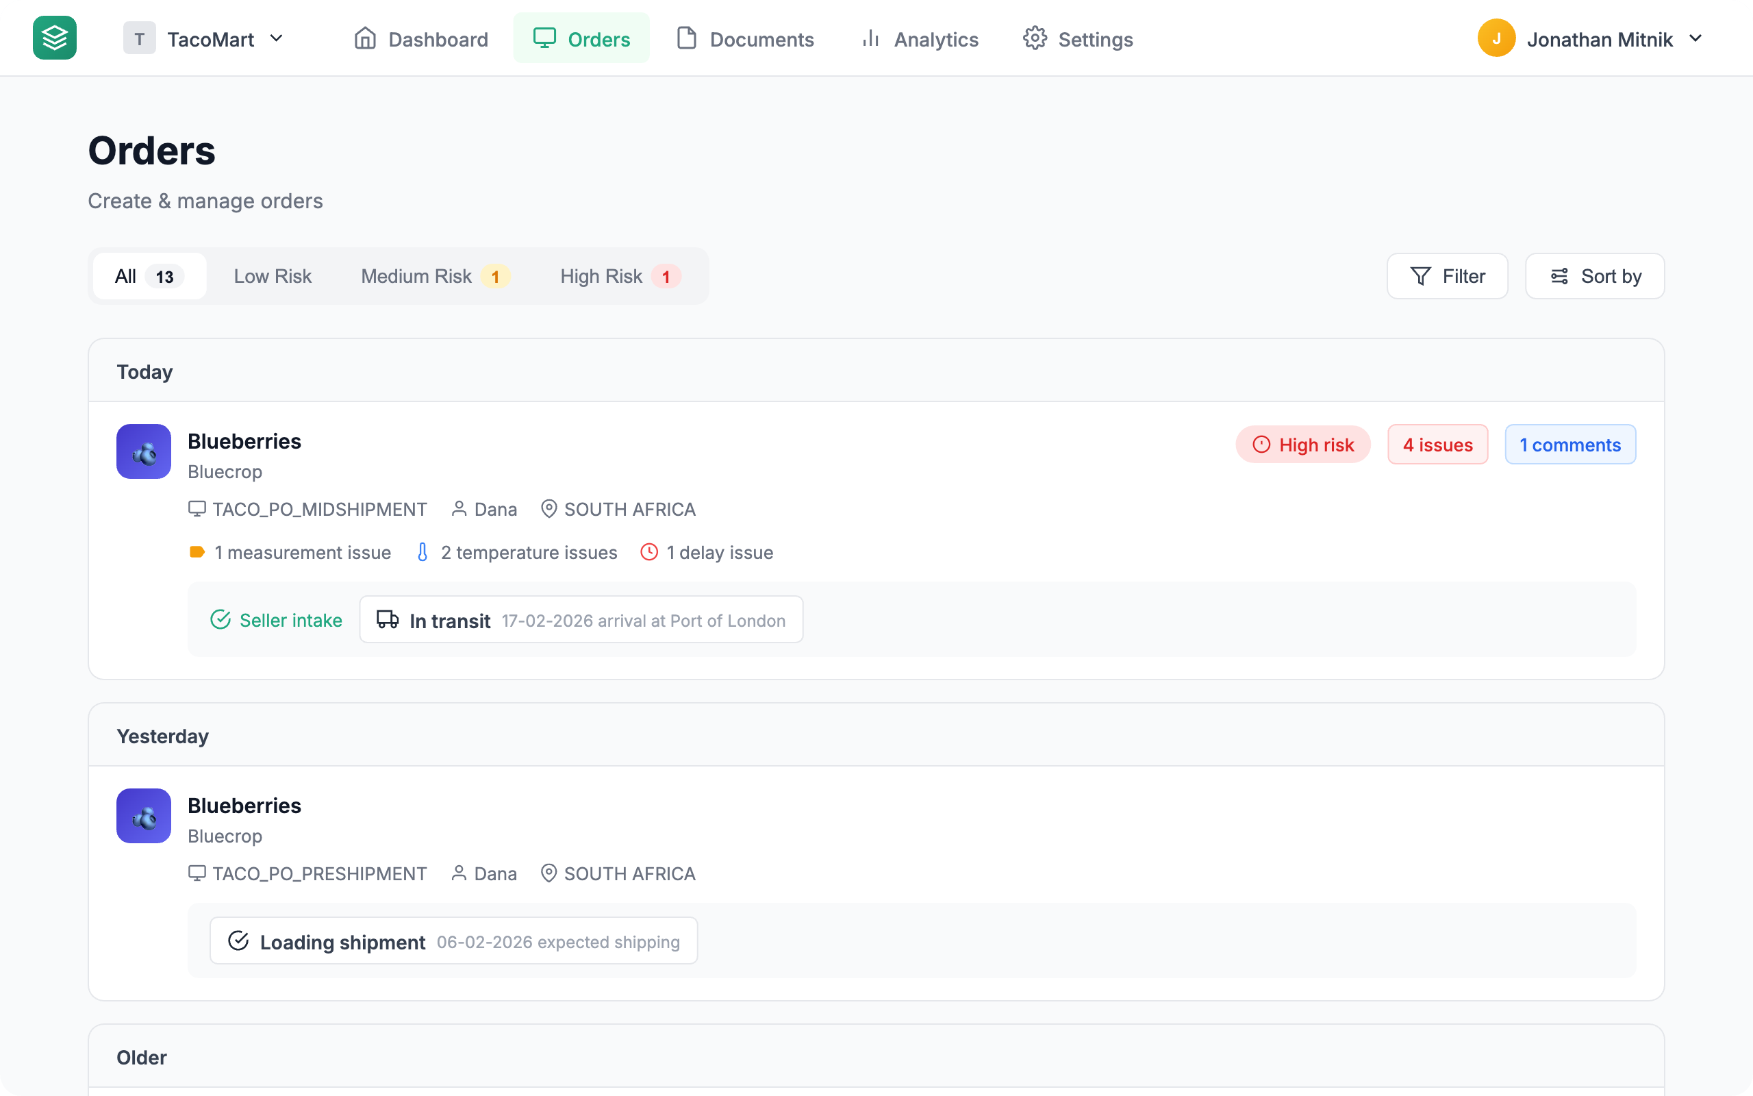The image size is (1753, 1096).
Task: Click the orange measurement issue tag icon
Action: click(197, 552)
